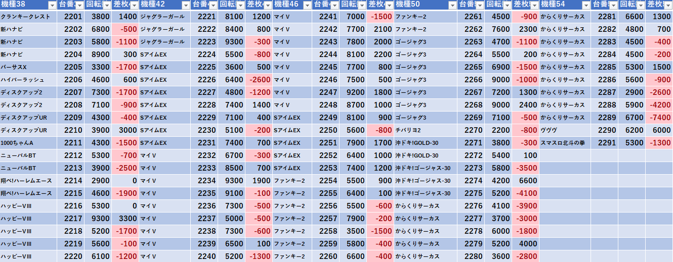Click machine number cell 2260
Viewport: 673px width, 262px height.
[x=325, y=256]
